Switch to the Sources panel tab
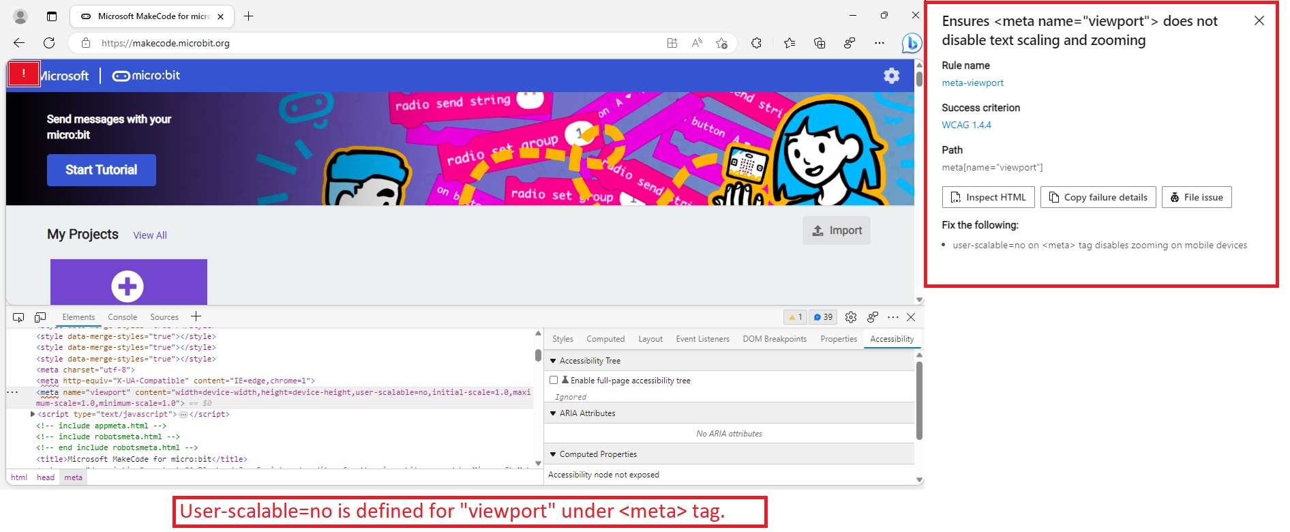The height and width of the screenshot is (532, 1290). (164, 317)
